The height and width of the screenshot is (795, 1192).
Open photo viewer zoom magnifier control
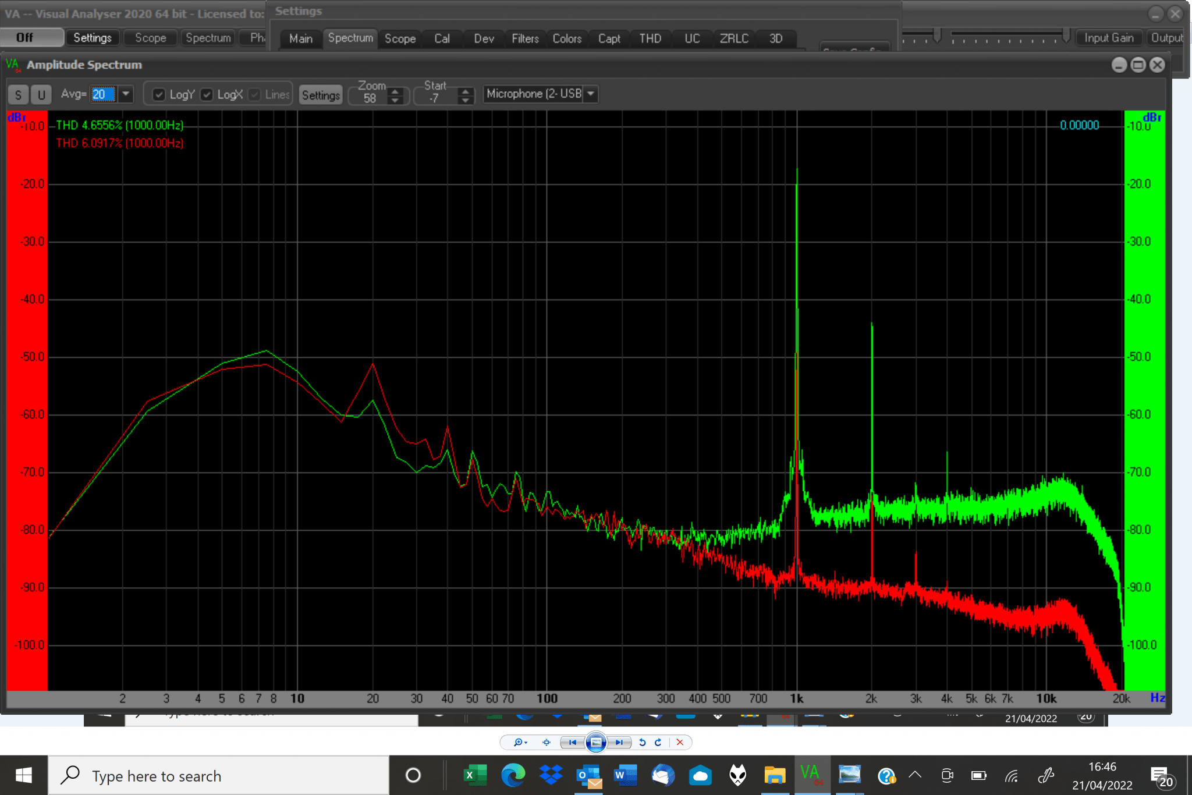point(519,742)
